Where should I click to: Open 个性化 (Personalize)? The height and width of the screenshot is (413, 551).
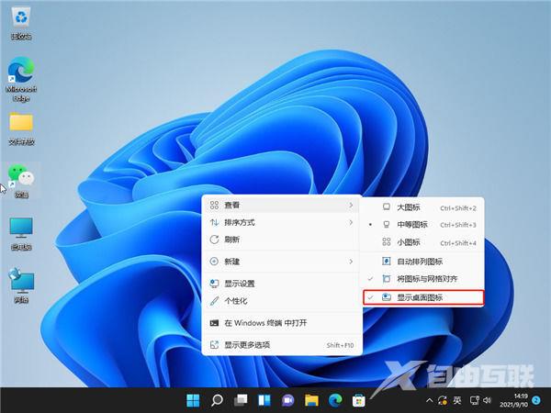[x=282, y=301]
